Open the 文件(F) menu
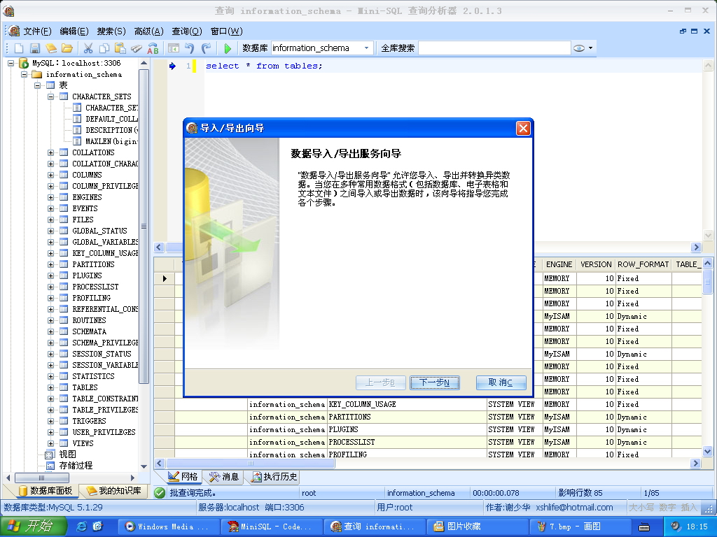This screenshot has width=717, height=537. click(38, 31)
